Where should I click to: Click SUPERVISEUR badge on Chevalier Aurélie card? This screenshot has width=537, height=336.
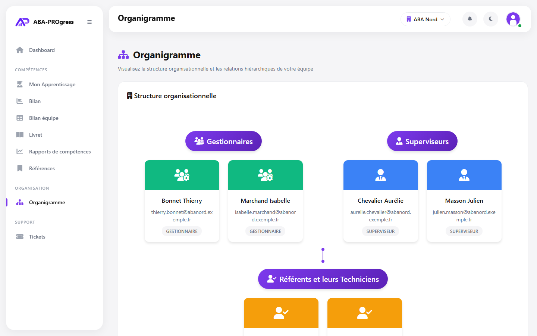(x=381, y=231)
